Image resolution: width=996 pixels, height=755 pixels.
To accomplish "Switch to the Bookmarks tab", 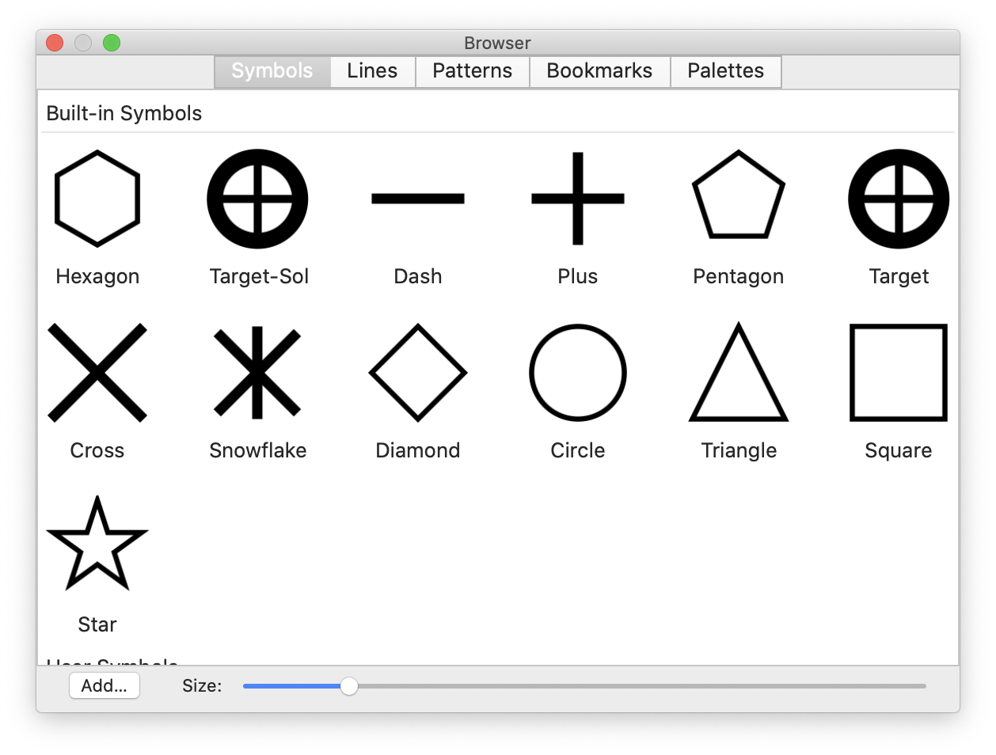I will pos(599,71).
